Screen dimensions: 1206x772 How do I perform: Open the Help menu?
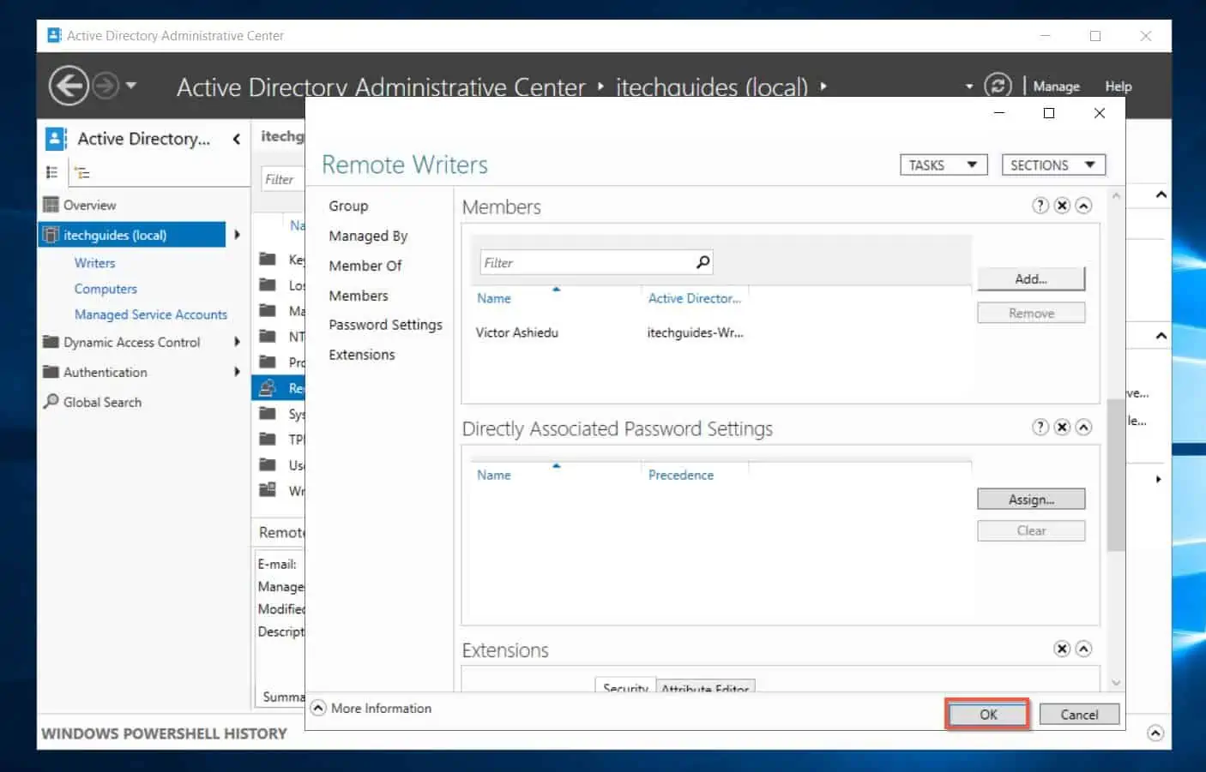point(1118,87)
